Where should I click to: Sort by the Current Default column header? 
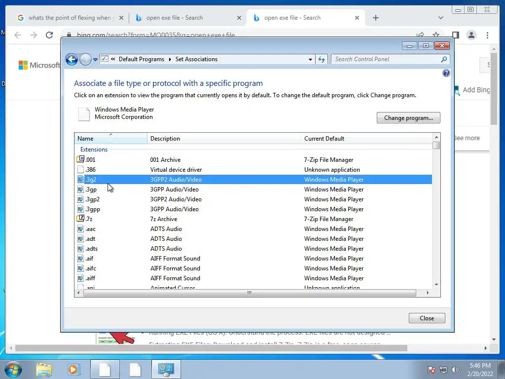(367, 139)
